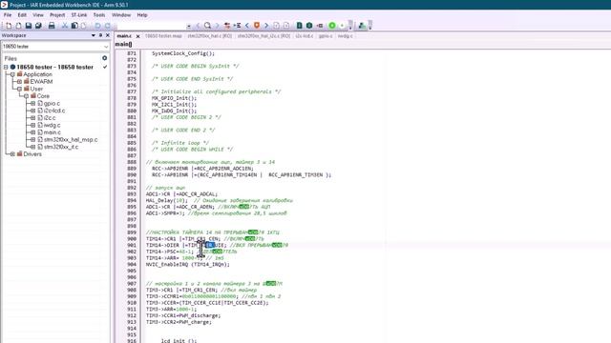
Task: Select i2c.c in workspace tree
Action: pos(50,118)
